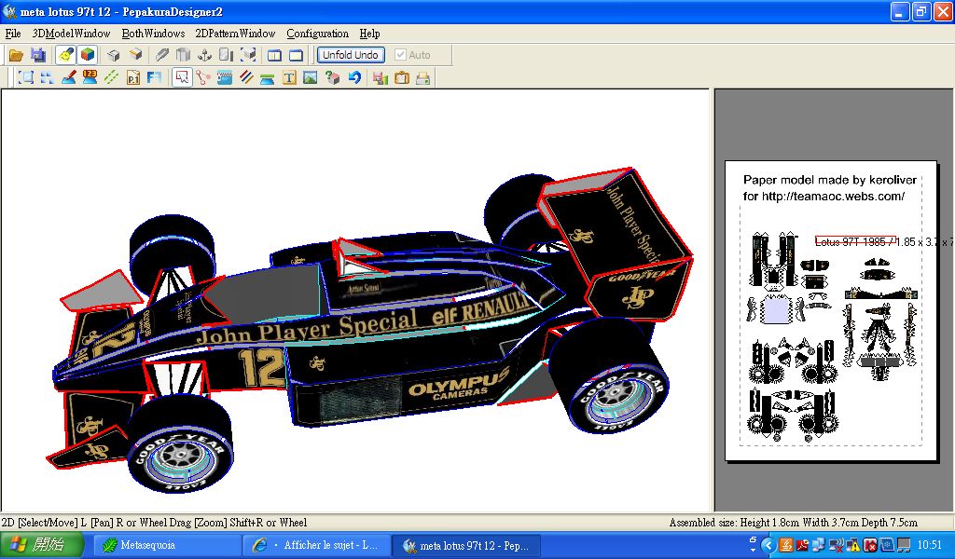Screen dimensions: 955x559
Task: Toggle the colored cube texture display button
Action: [x=87, y=55]
